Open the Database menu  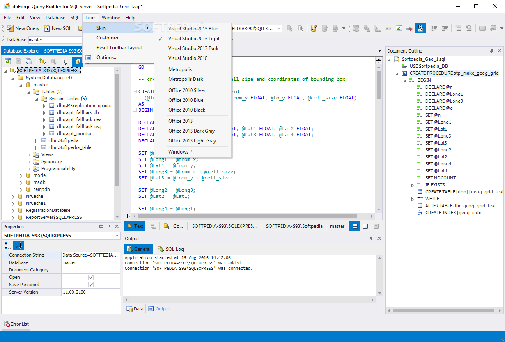[x=55, y=18]
